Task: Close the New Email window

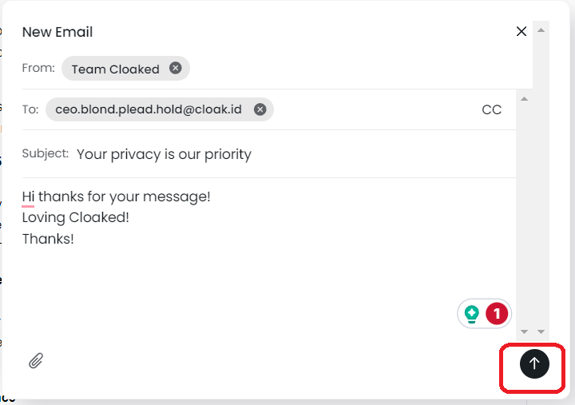Action: pyautogui.click(x=521, y=32)
